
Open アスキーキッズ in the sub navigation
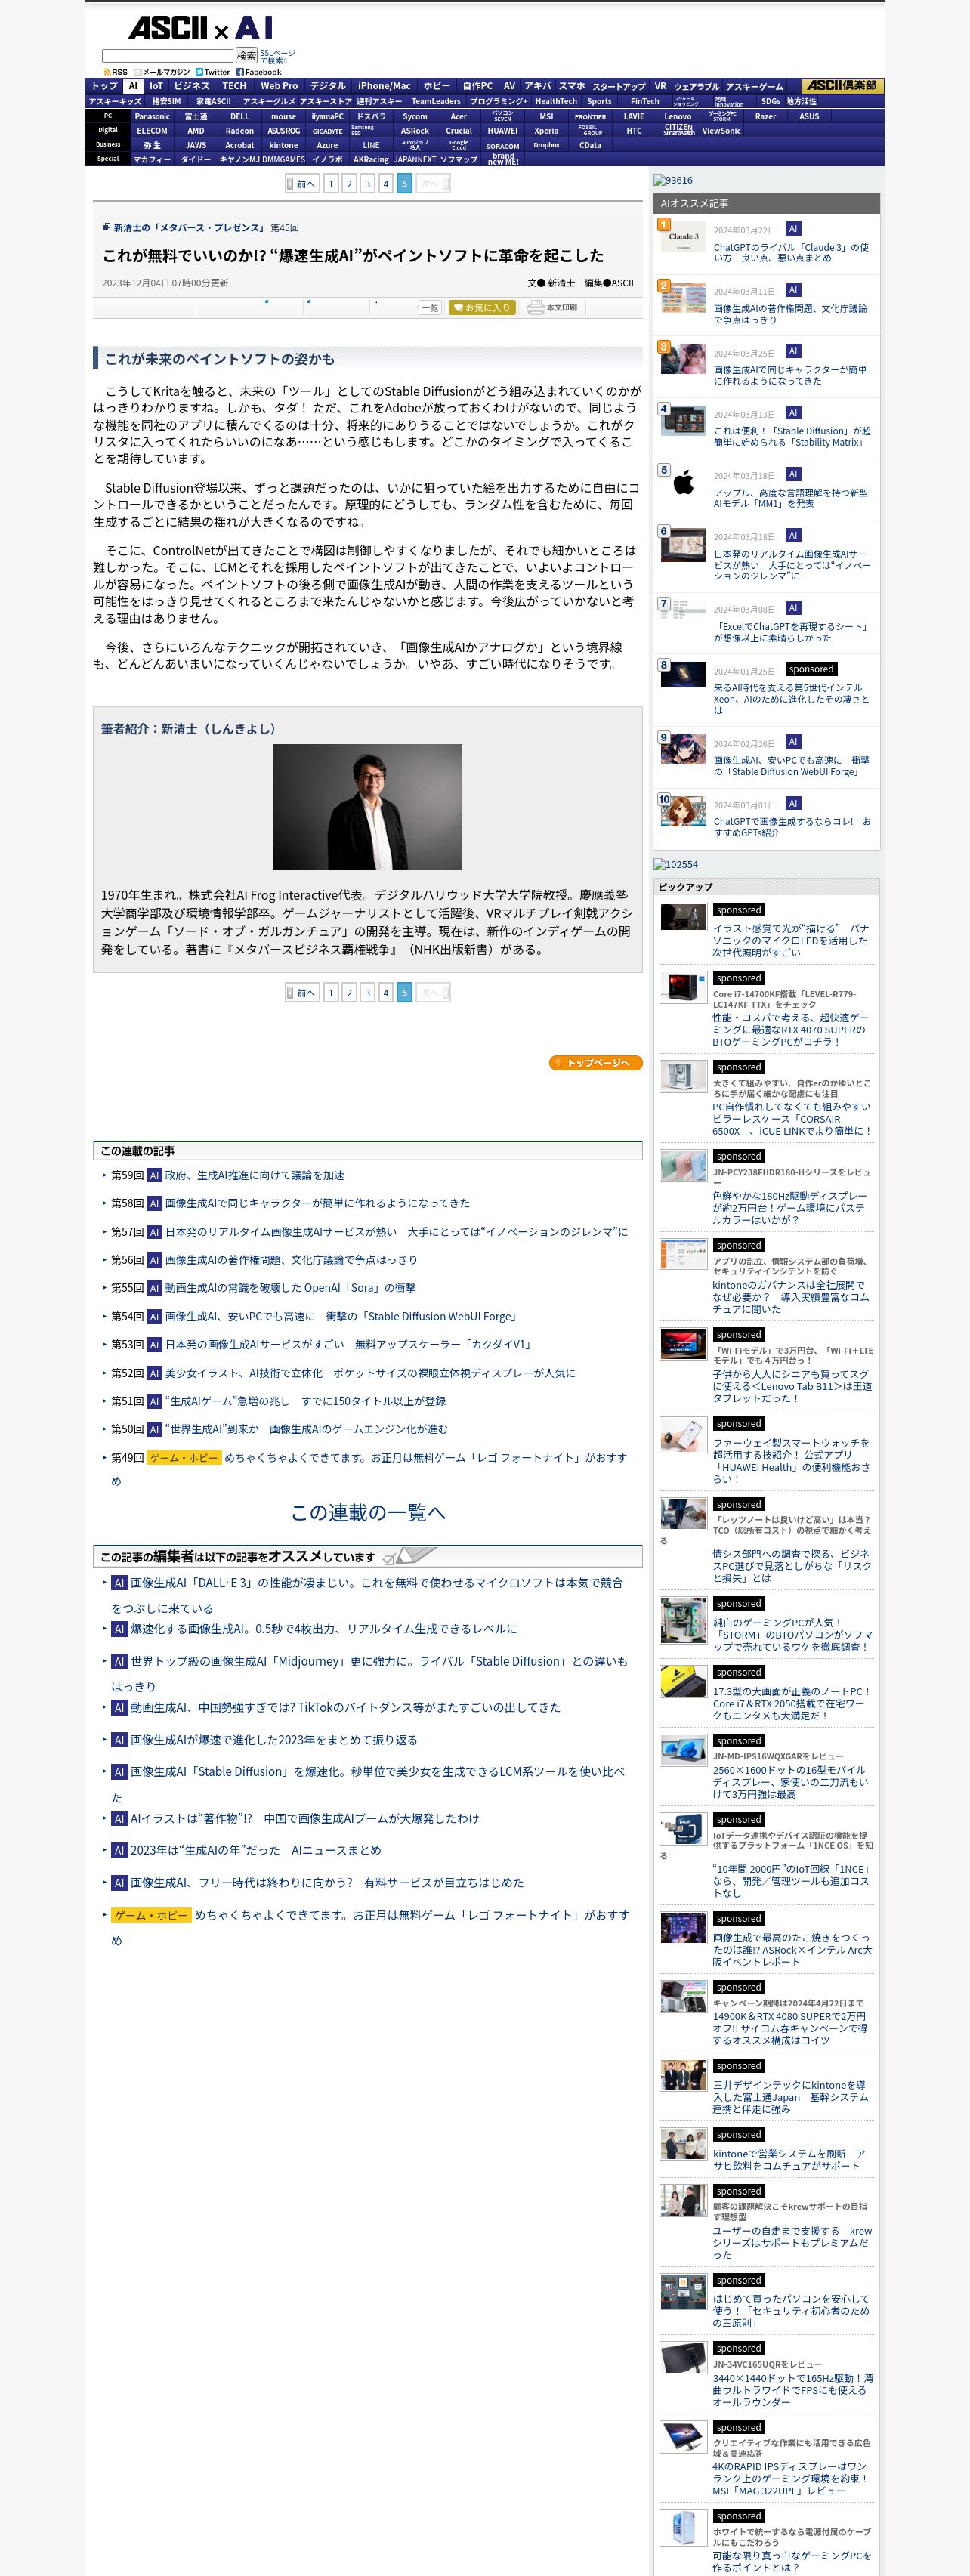tap(115, 101)
